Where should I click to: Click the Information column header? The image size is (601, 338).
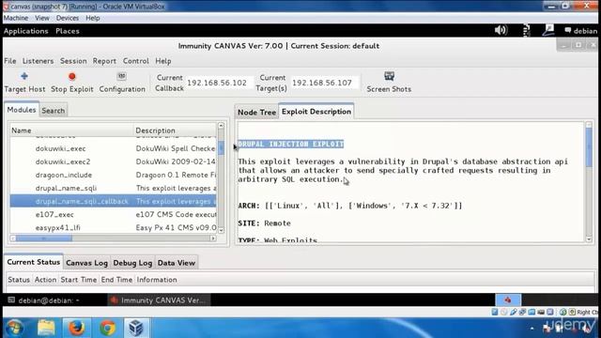coord(157,280)
